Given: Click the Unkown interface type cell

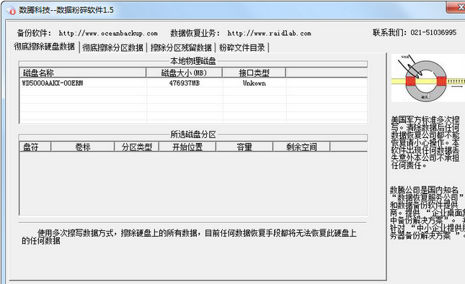Looking at the screenshot, I should [x=254, y=83].
